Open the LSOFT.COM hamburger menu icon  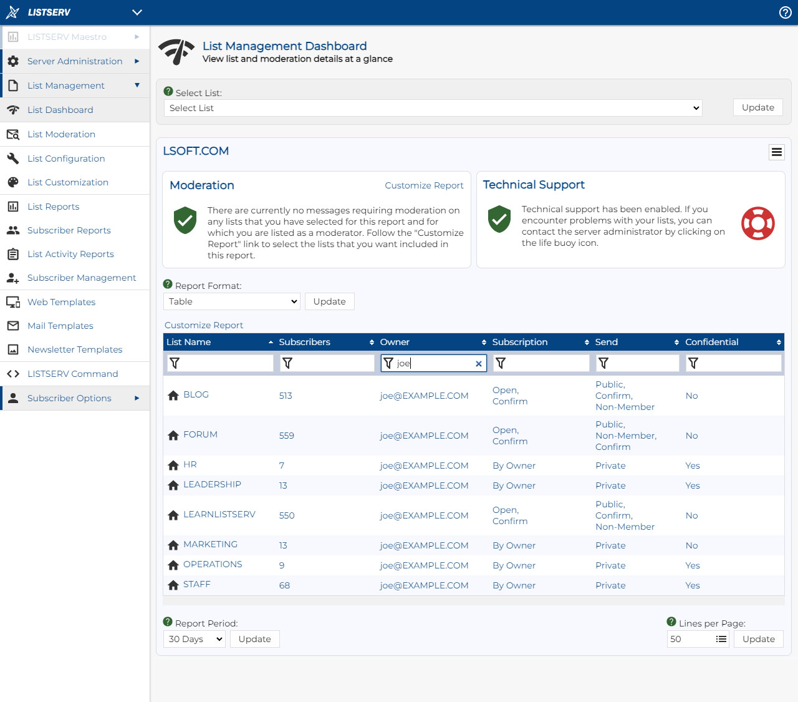pos(777,152)
